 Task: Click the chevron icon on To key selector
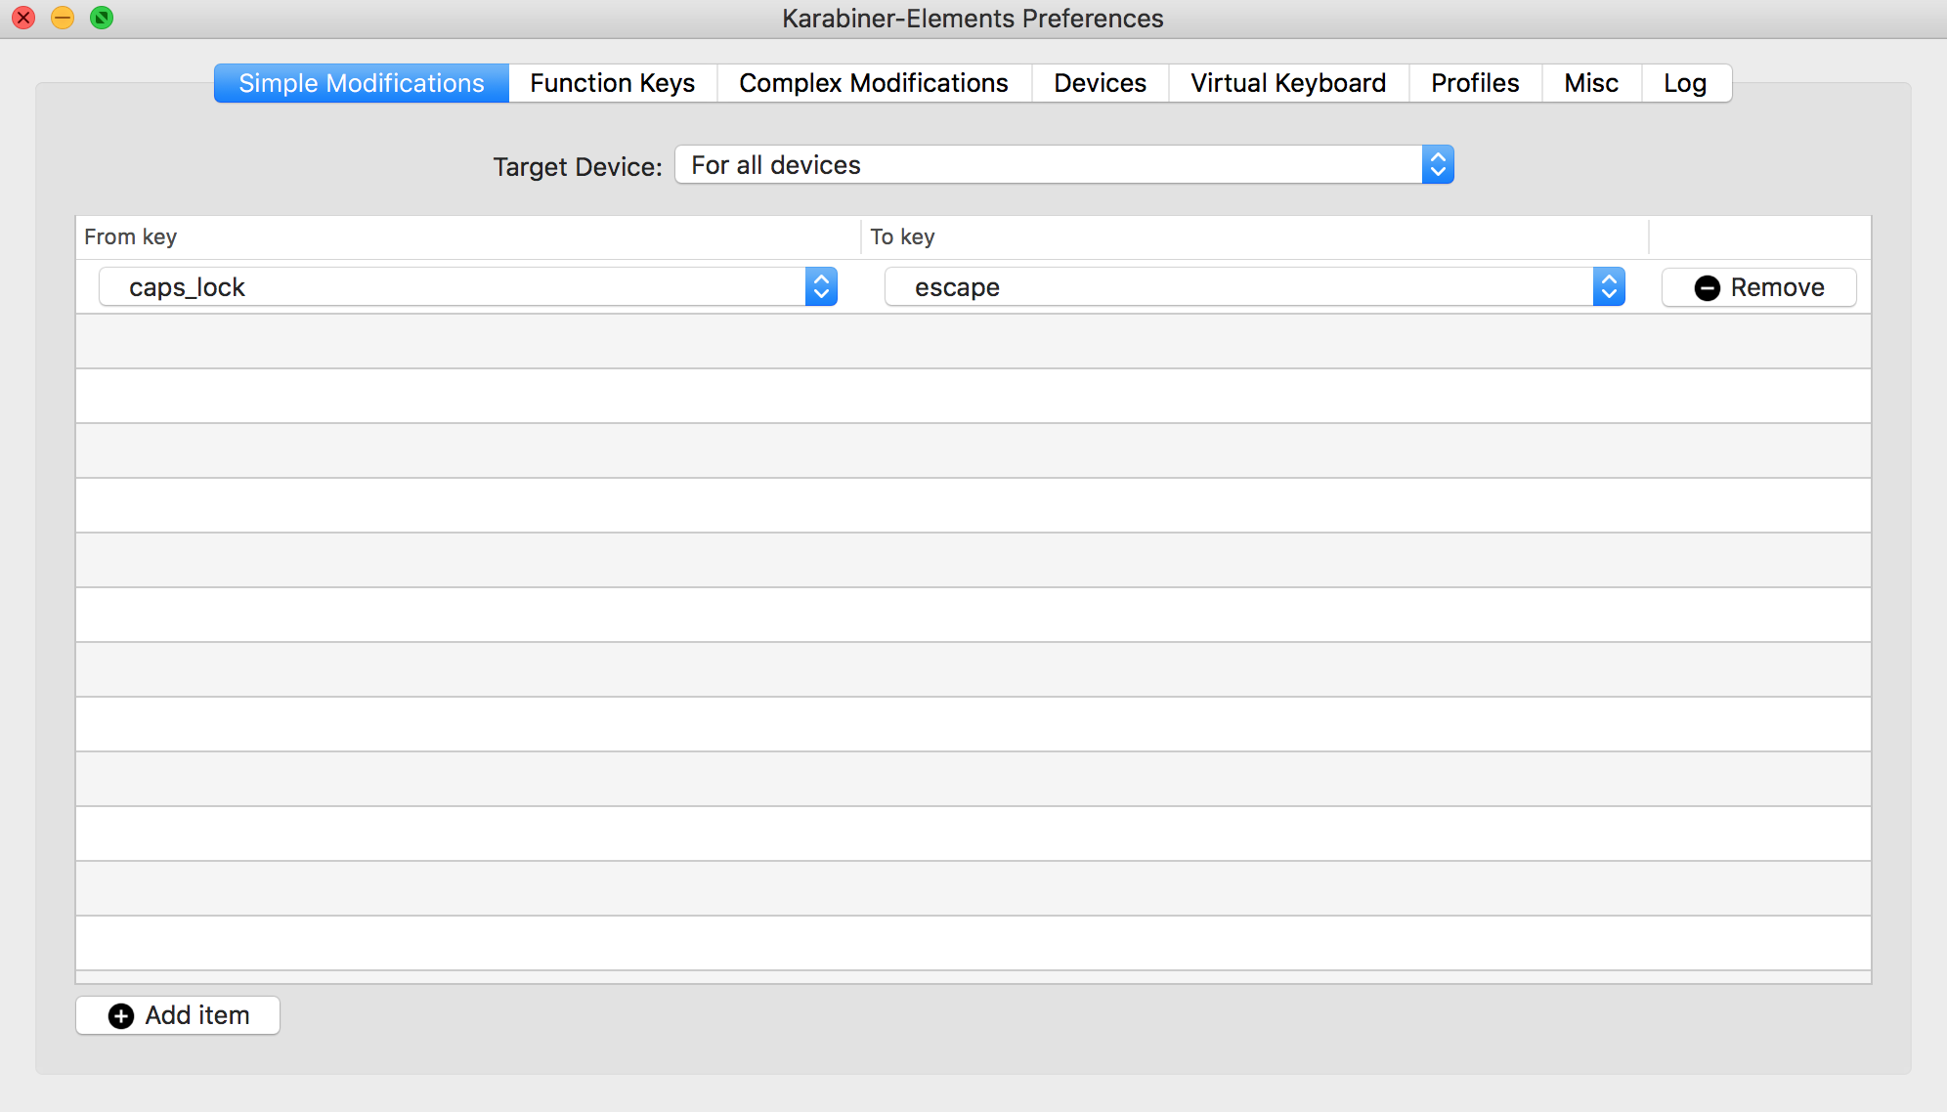click(x=1609, y=286)
